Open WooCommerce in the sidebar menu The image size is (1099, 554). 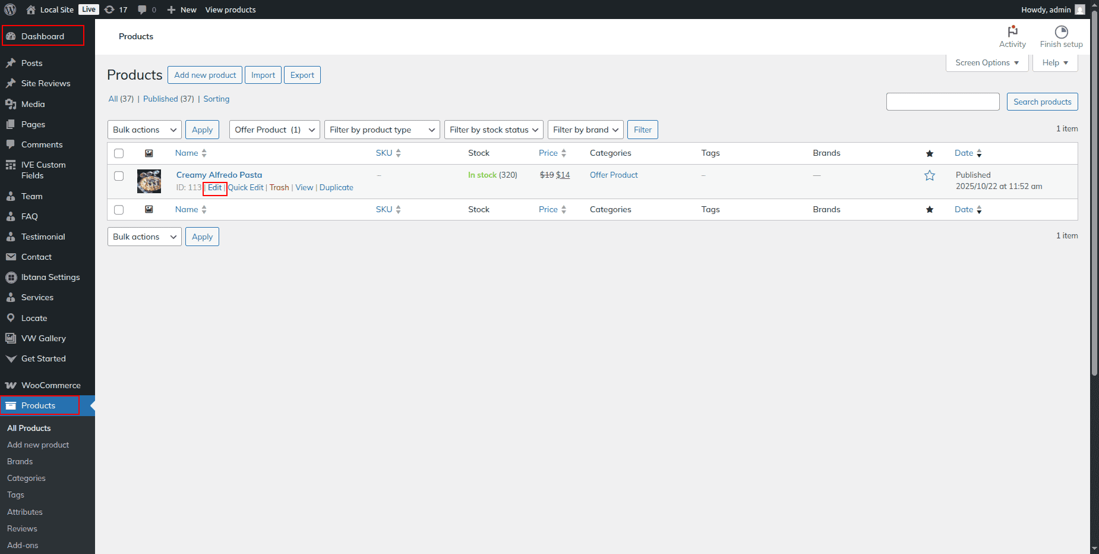coord(50,385)
